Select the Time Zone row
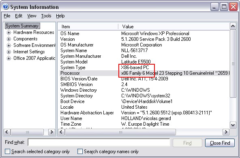This screenshot has width=240, height=158. pyautogui.click(x=144, y=124)
